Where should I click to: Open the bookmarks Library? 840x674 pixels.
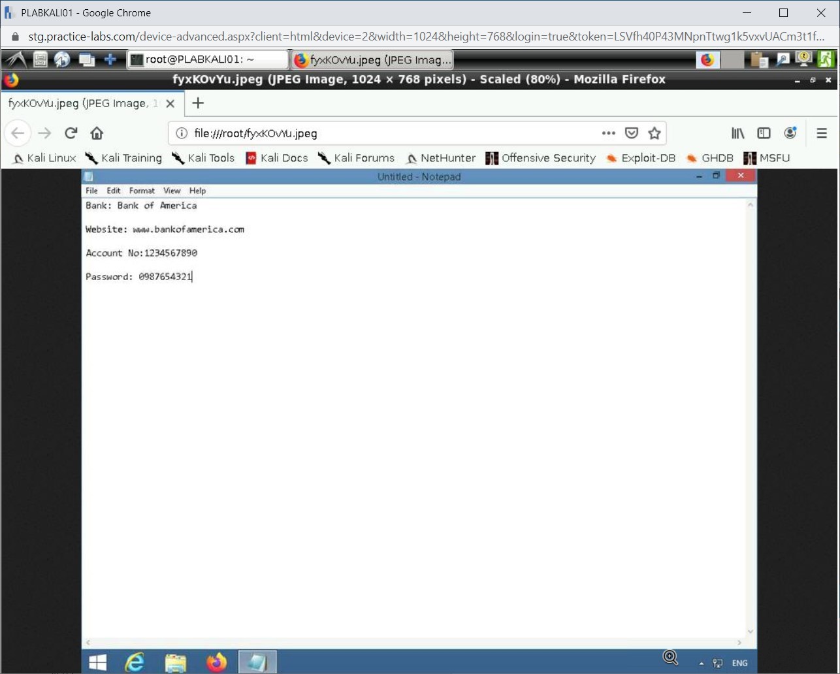click(737, 133)
